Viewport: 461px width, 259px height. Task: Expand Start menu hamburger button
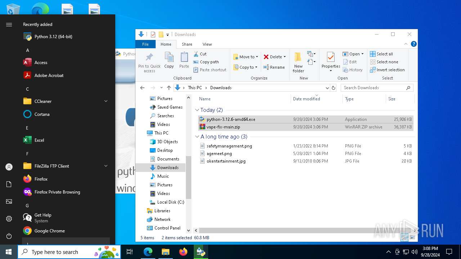coord(9,24)
